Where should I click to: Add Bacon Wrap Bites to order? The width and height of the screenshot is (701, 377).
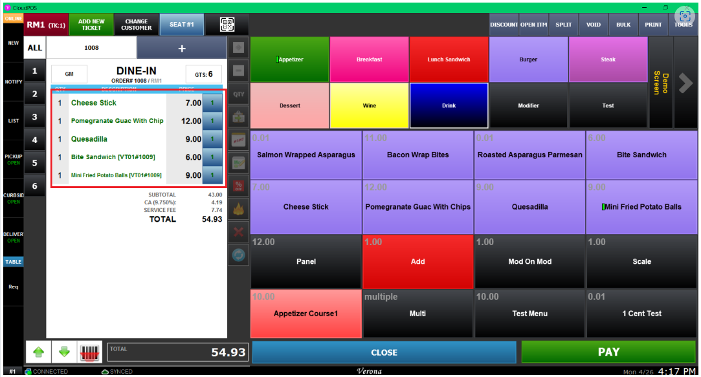click(417, 155)
